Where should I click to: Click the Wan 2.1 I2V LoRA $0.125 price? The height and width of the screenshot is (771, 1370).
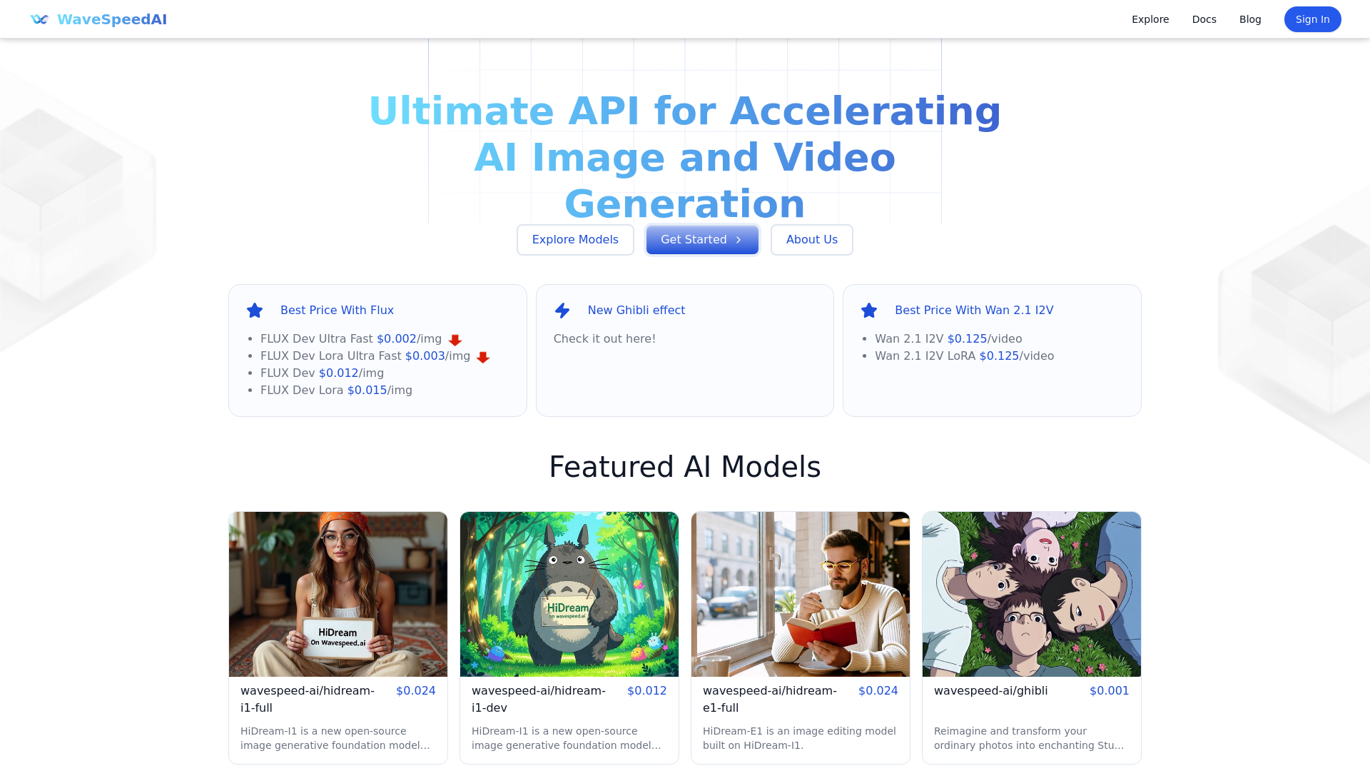(x=1000, y=356)
